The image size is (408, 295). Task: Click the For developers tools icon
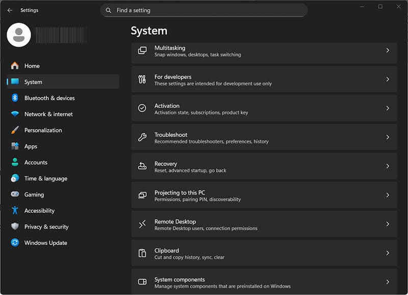pyautogui.click(x=142, y=79)
